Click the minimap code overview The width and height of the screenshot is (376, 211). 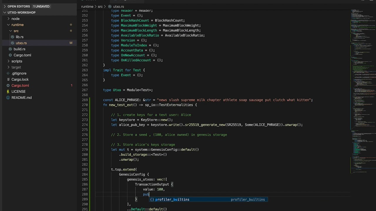(363, 91)
